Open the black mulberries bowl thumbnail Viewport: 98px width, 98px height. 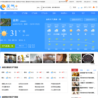click(88, 58)
